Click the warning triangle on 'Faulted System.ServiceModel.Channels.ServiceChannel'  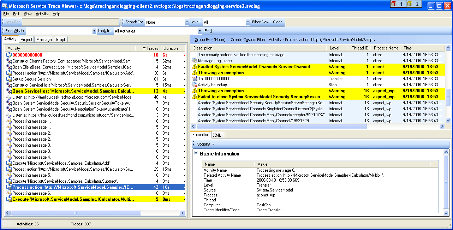click(x=194, y=66)
